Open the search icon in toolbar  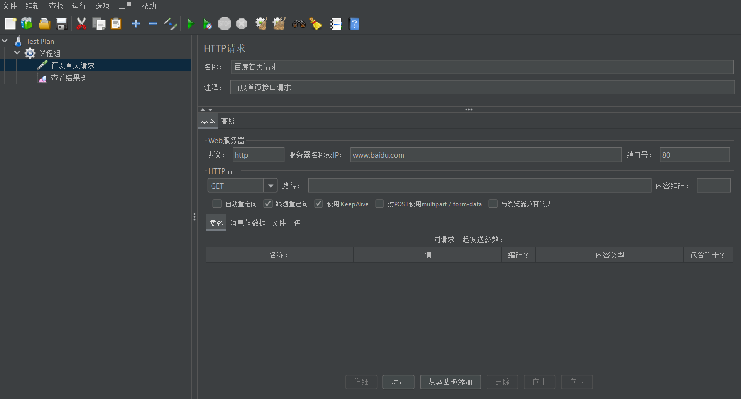[298, 23]
